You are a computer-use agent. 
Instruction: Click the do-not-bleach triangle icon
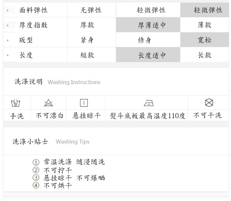click(48, 103)
